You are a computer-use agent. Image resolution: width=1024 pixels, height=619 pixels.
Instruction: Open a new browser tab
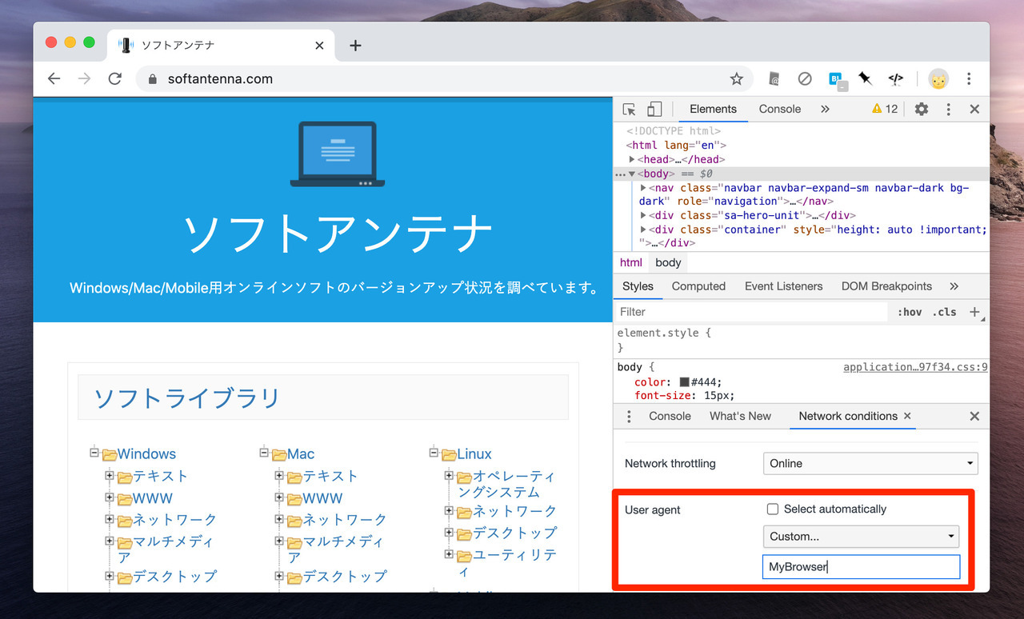click(356, 46)
